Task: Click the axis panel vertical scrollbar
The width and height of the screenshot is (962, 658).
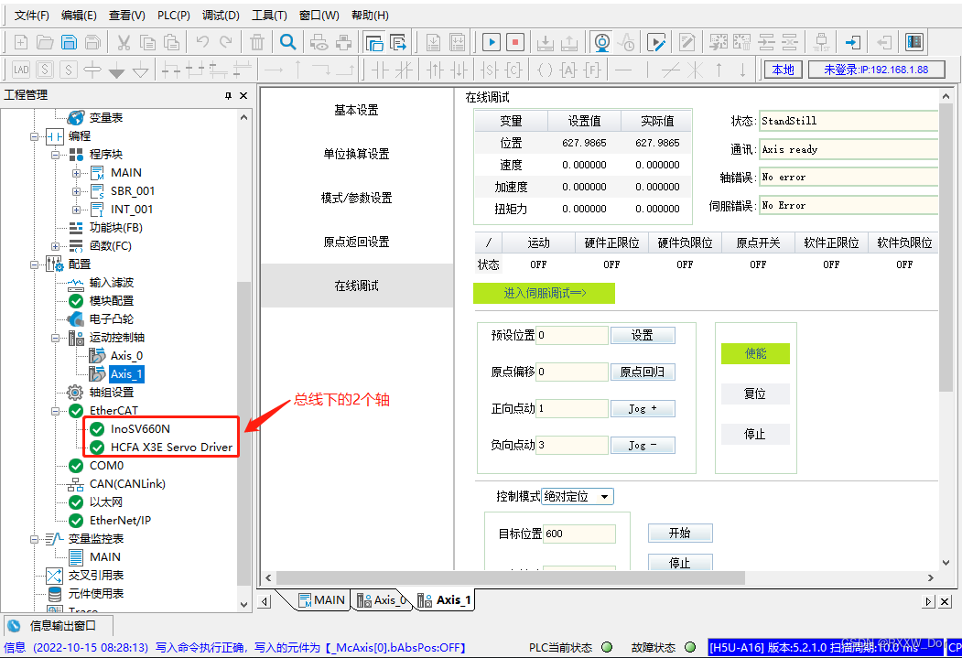Action: (946, 248)
